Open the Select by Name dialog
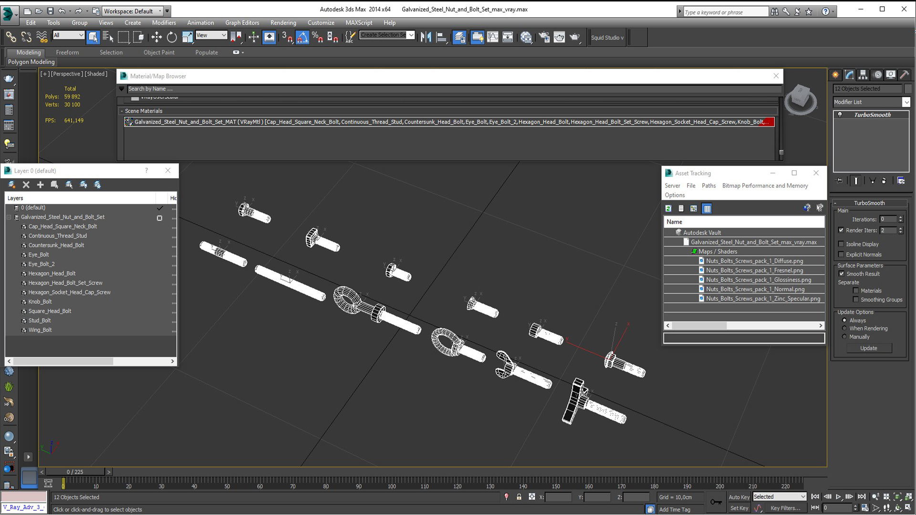 point(108,37)
